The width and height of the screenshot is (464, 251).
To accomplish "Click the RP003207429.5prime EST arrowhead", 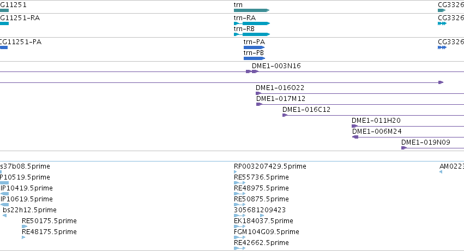I will click(235, 172).
